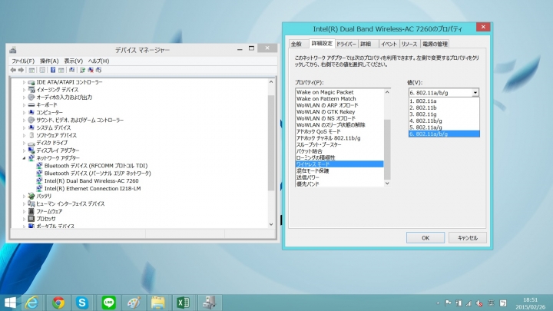
Task: Click the battery icon in system tray
Action: pyautogui.click(x=459, y=303)
